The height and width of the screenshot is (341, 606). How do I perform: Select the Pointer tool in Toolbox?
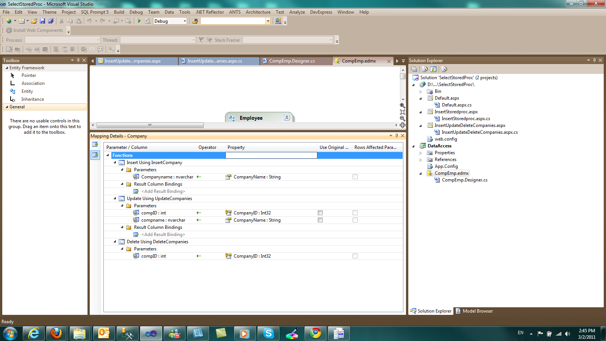(x=45, y=75)
